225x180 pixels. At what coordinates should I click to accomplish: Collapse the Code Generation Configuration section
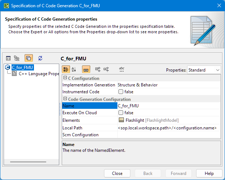[x=65, y=99]
